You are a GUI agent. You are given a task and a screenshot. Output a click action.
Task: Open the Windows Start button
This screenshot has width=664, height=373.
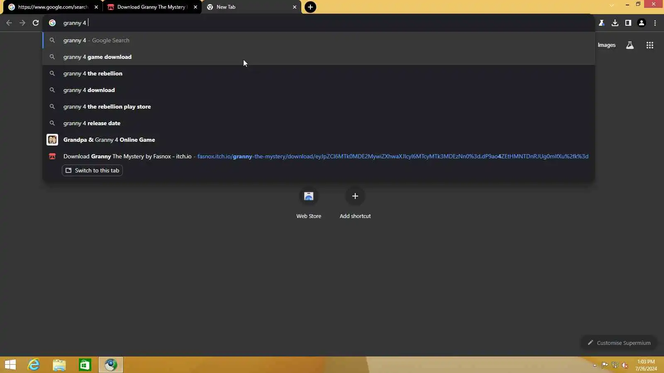(10, 365)
